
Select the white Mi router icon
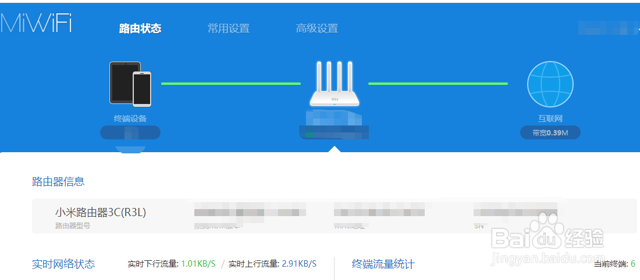[335, 84]
